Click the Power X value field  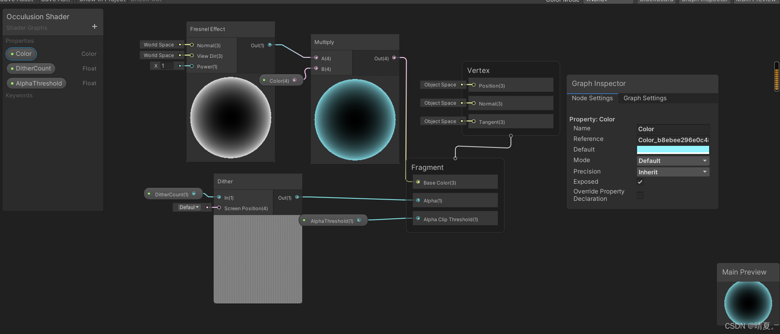point(167,66)
